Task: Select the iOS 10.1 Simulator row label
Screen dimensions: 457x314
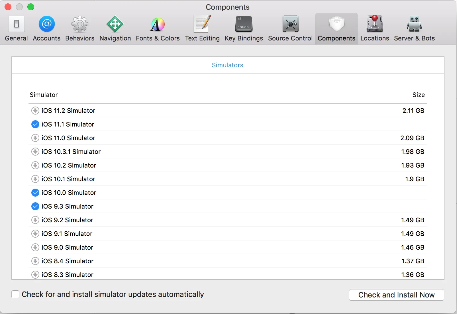Action: coord(68,179)
